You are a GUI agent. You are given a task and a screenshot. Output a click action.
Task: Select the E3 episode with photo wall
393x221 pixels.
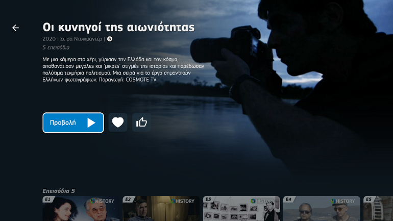(241, 210)
